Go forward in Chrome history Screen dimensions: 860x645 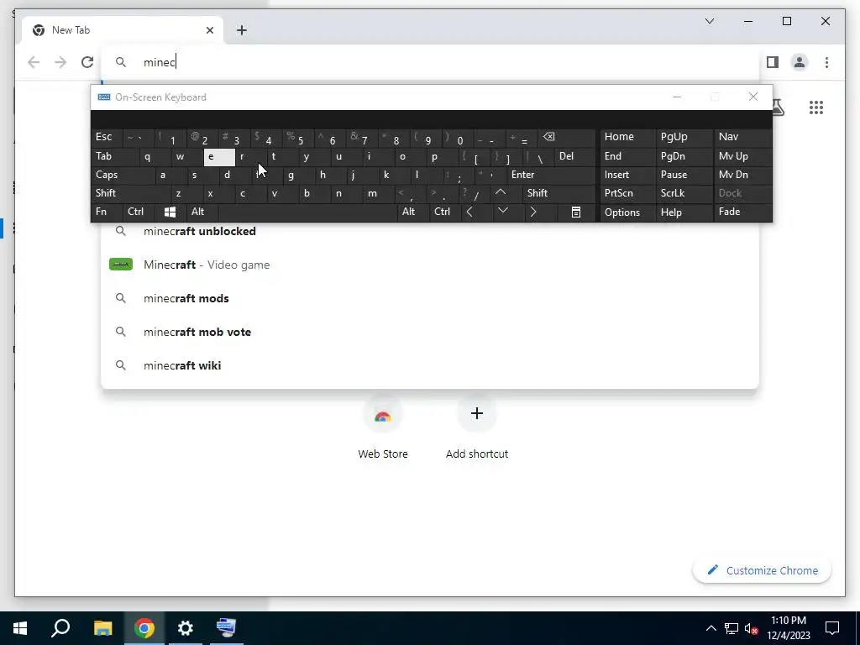(60, 62)
